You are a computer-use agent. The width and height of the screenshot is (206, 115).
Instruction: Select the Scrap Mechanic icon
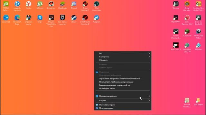[187, 4]
